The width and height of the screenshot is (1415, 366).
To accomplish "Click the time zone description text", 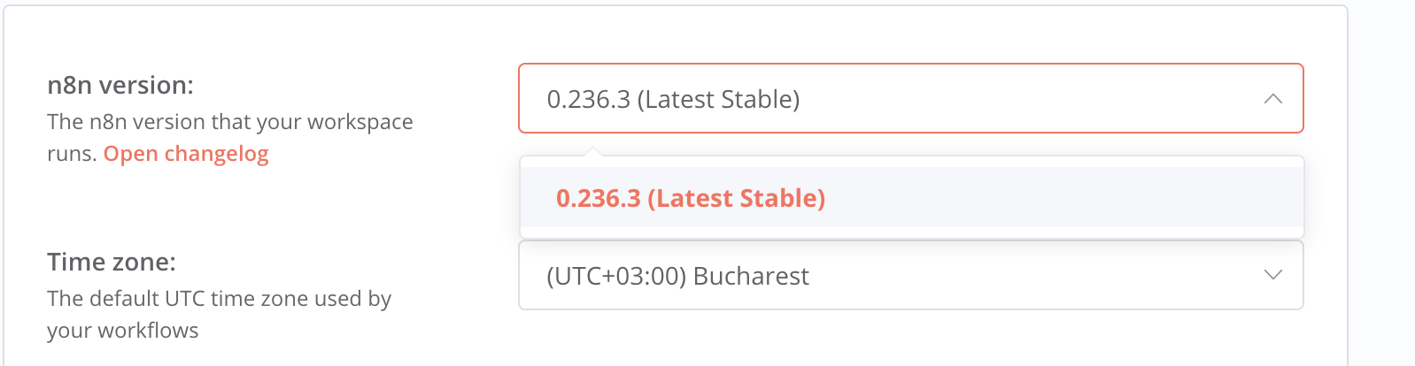I will point(219,299).
